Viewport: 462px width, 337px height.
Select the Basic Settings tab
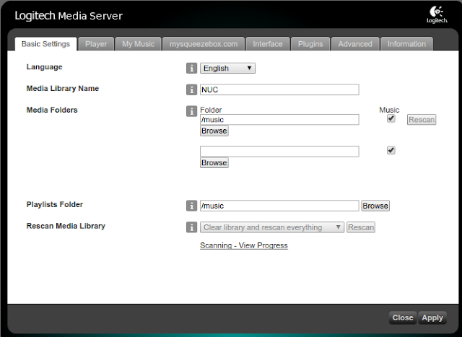(45, 44)
